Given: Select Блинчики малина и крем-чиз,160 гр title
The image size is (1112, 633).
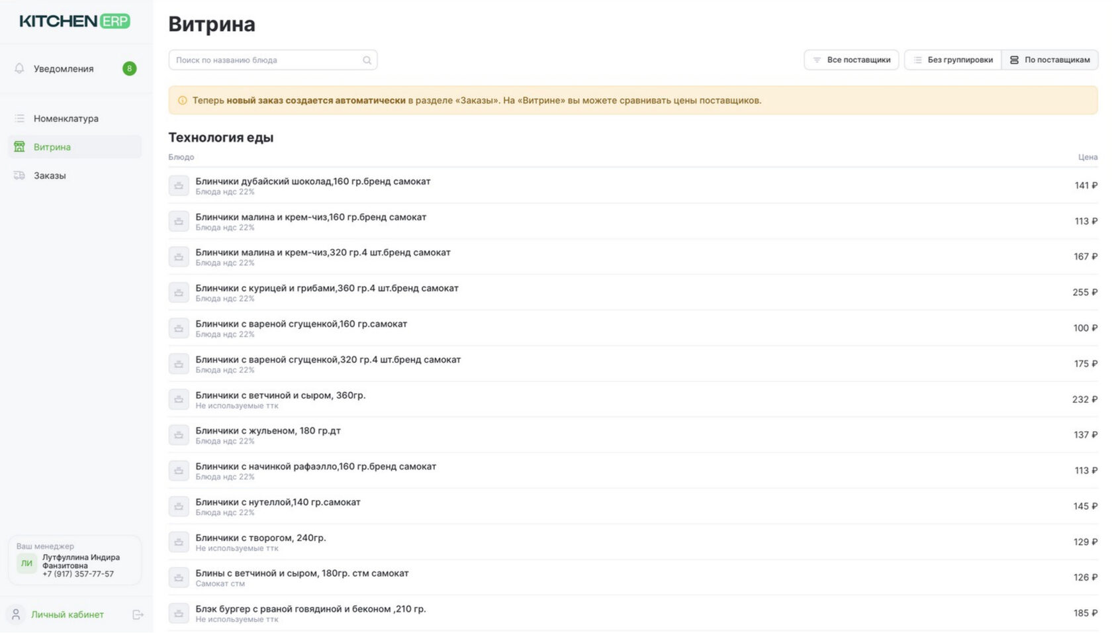Looking at the screenshot, I should [311, 217].
